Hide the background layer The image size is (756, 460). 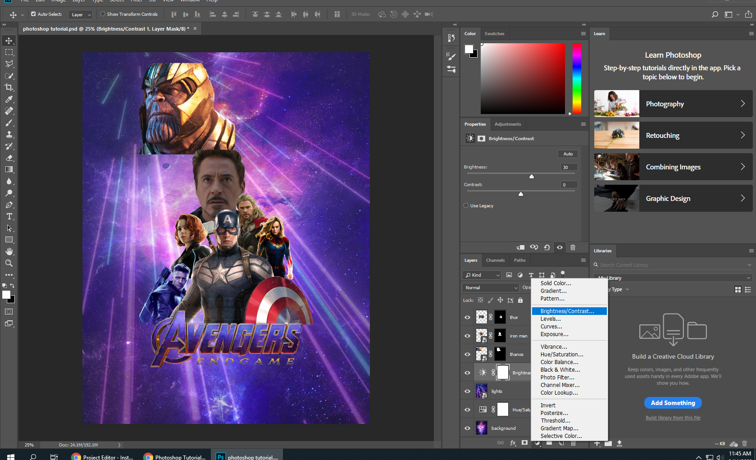click(x=467, y=428)
